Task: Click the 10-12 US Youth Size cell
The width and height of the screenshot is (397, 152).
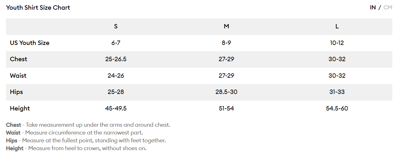Action: (337, 43)
